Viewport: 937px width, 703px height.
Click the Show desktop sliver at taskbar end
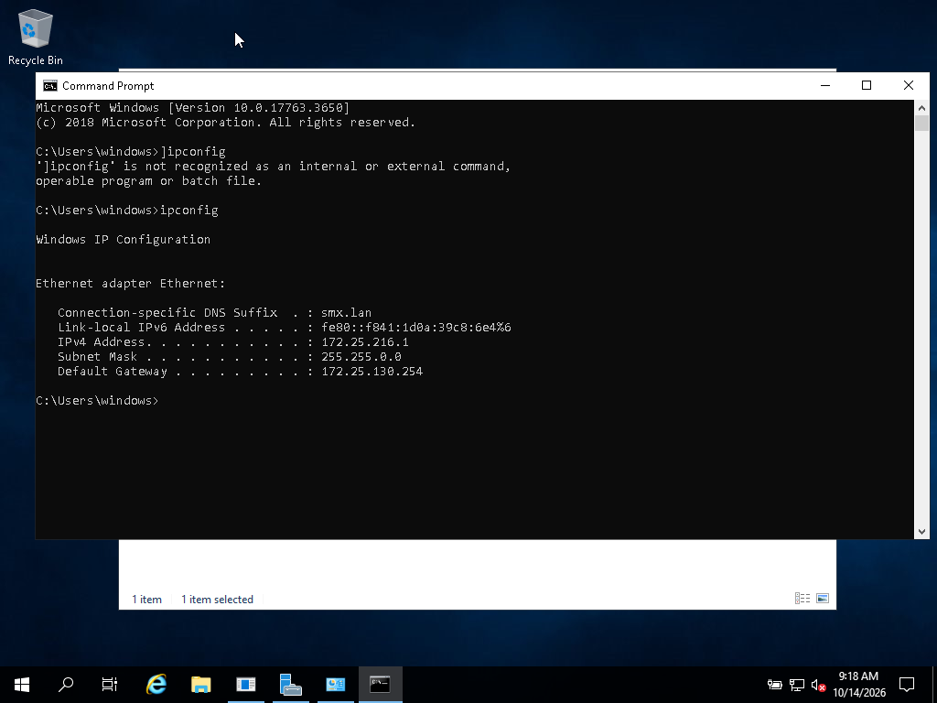tap(934, 685)
